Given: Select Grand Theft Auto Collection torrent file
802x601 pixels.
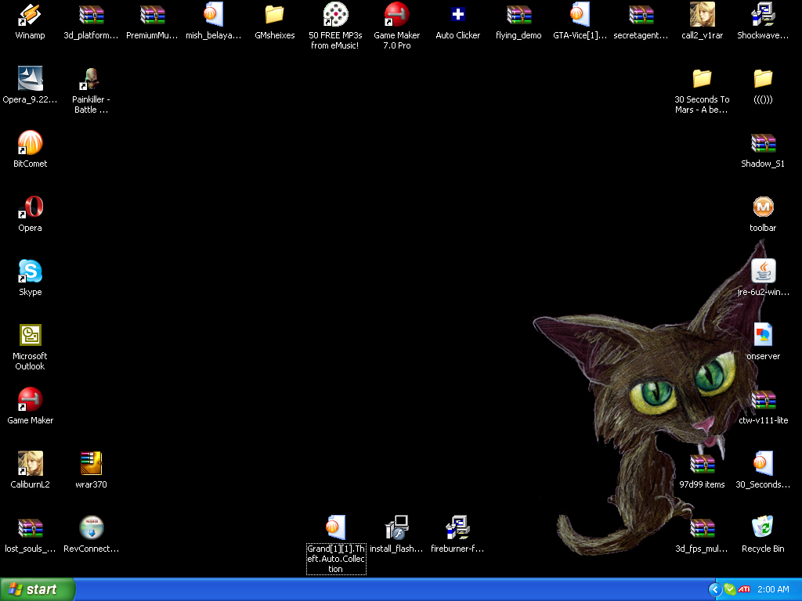Looking at the screenshot, I should tap(335, 528).
